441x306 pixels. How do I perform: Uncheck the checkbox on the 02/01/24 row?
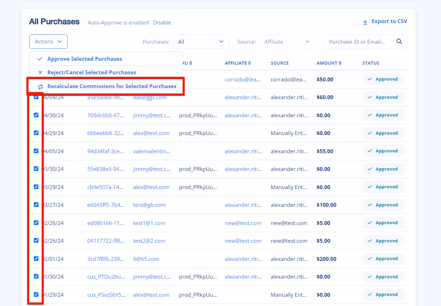point(36,258)
